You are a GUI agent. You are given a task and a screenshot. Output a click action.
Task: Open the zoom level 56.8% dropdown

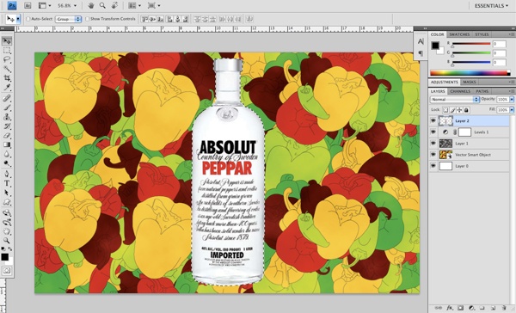(76, 6)
